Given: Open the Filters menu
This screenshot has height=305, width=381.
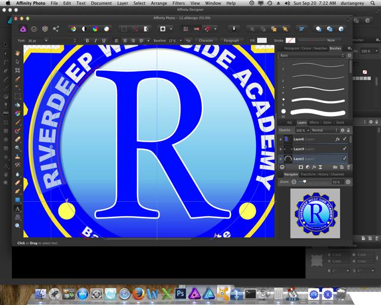Looking at the screenshot, I should pos(178,3).
